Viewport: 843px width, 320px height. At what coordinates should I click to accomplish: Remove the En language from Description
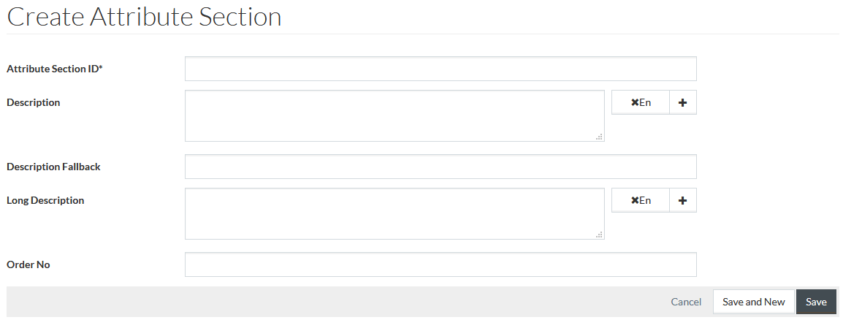(x=641, y=102)
